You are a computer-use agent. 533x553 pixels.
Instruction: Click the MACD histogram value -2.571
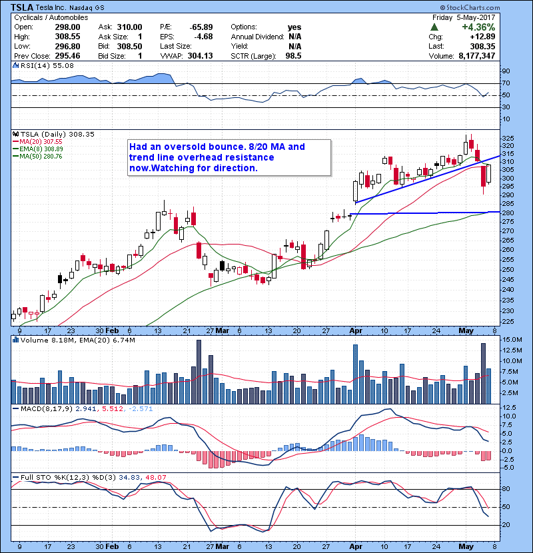pyautogui.click(x=141, y=409)
